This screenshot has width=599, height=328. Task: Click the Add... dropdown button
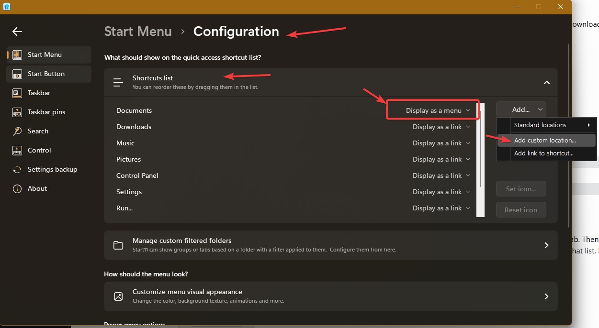521,109
